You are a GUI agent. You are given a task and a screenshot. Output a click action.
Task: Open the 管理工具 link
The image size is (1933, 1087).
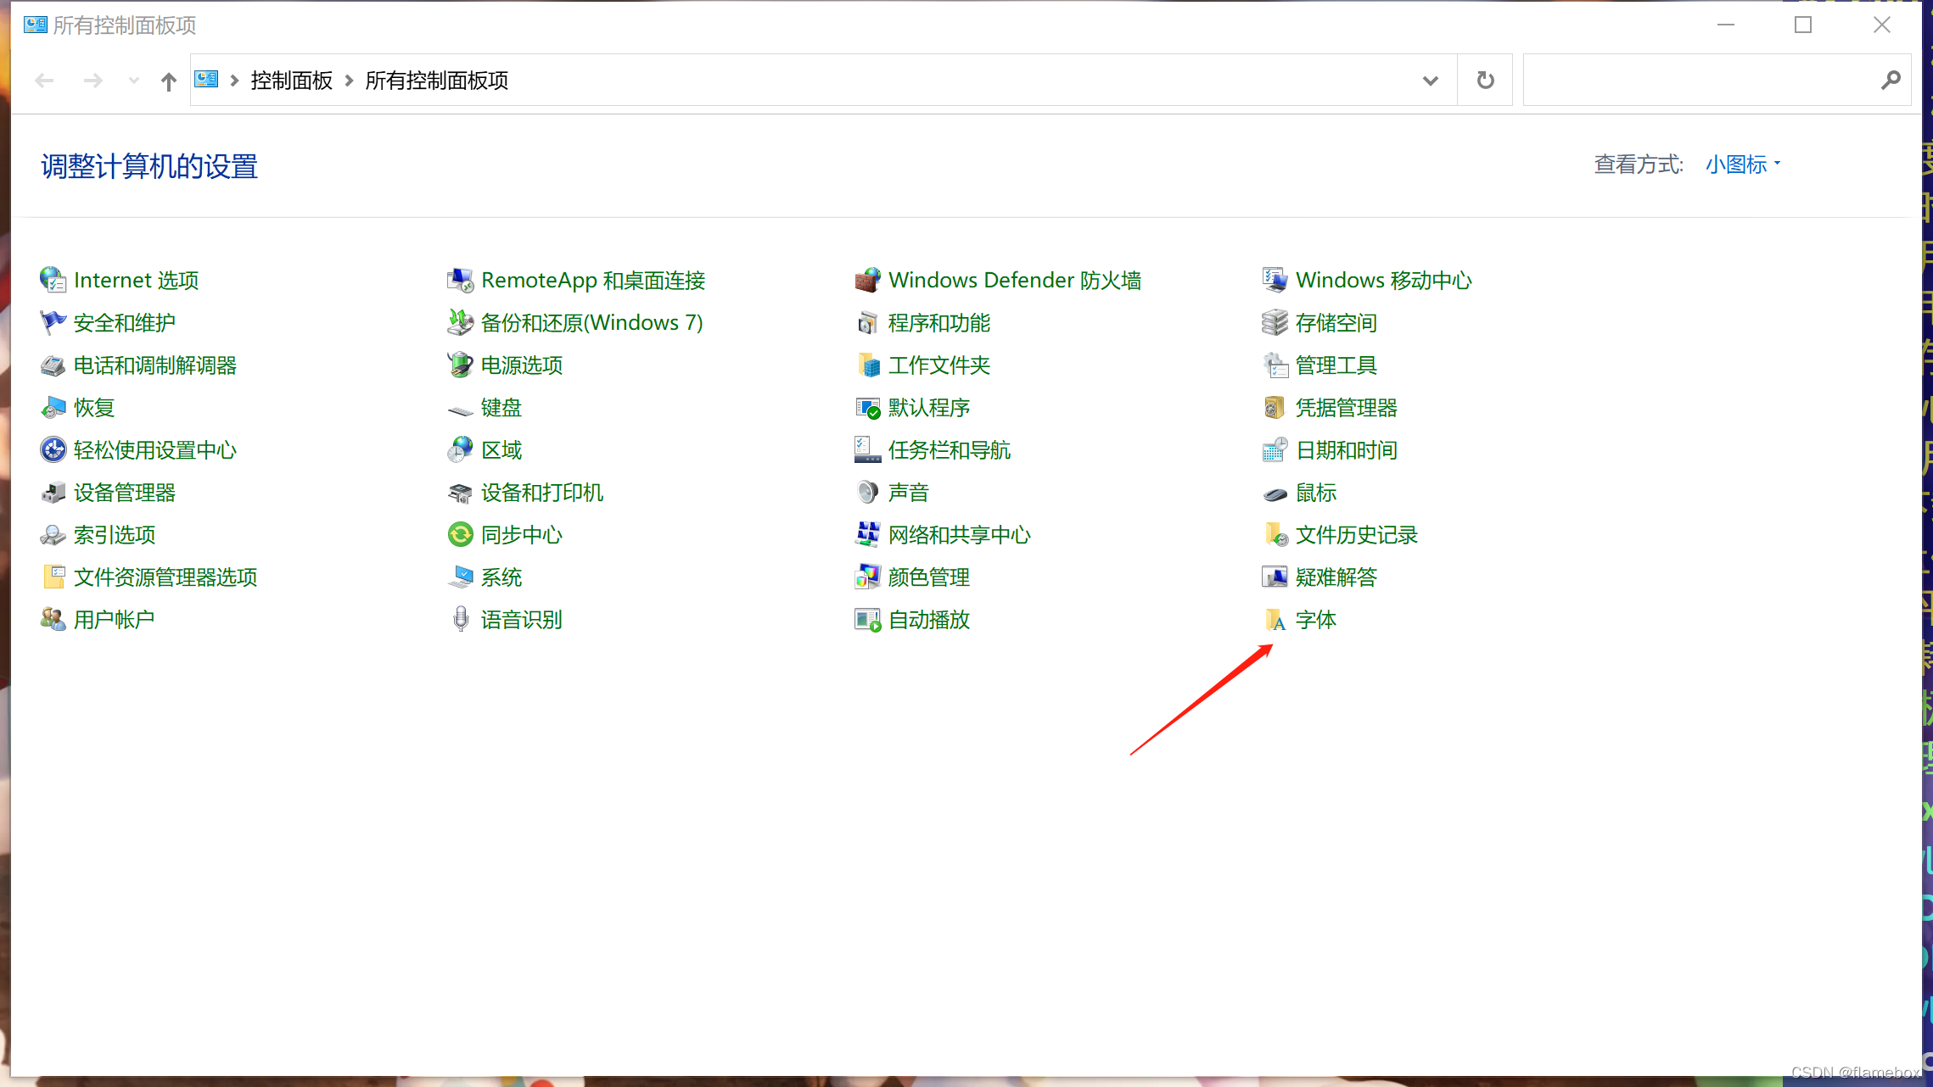tap(1336, 365)
